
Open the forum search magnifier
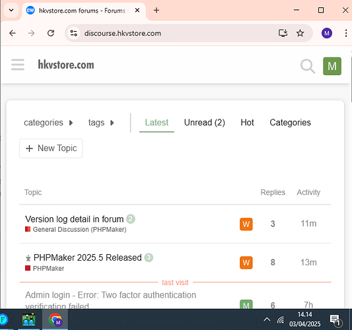(x=308, y=66)
